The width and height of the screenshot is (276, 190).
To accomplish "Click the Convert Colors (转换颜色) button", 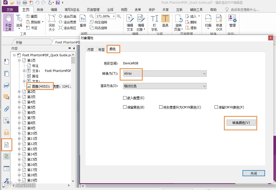I will tap(241, 123).
